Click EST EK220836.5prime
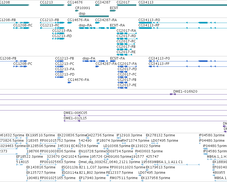Screen dimensions: 227x182 tap(72, 135)
